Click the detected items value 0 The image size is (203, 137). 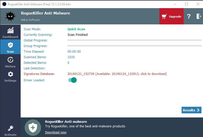[68, 63]
